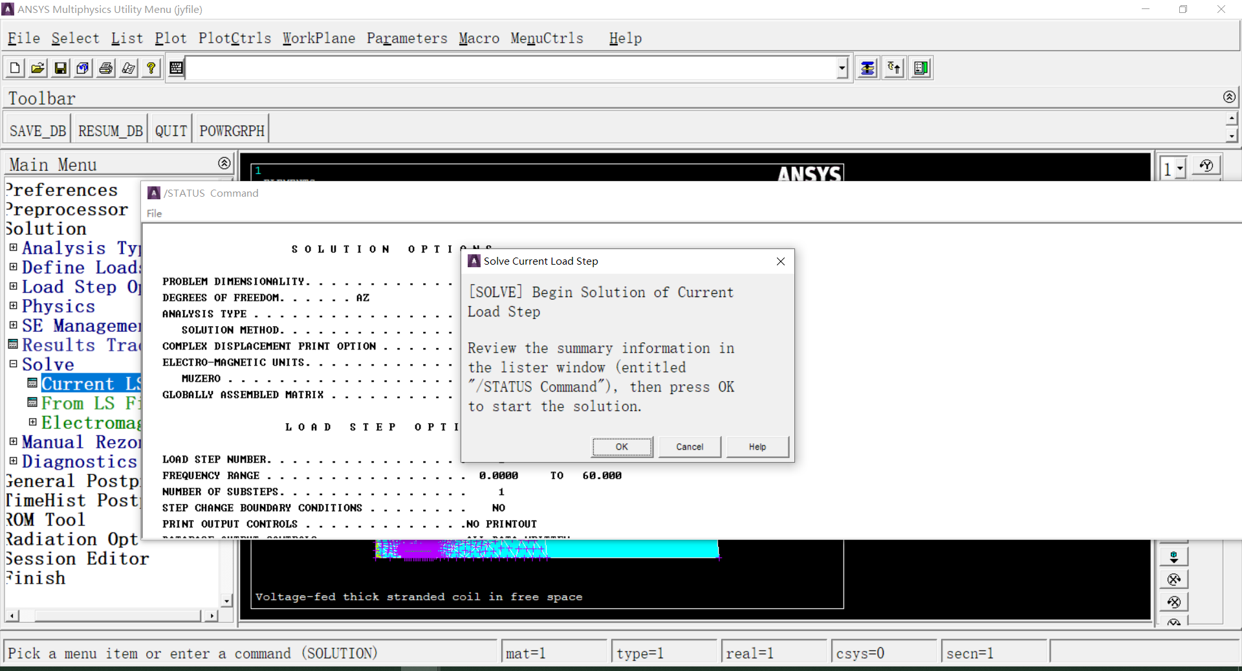The image size is (1242, 671).
Task: Click the rotate clockwise about X icon
Action: 1173,579
